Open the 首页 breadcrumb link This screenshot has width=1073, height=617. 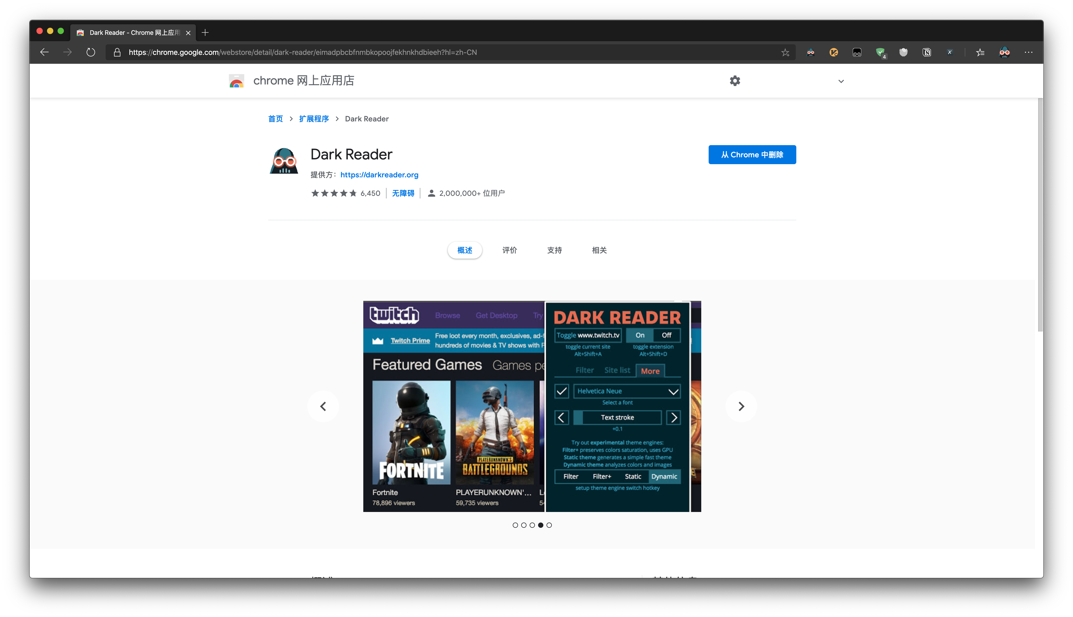pyautogui.click(x=276, y=119)
